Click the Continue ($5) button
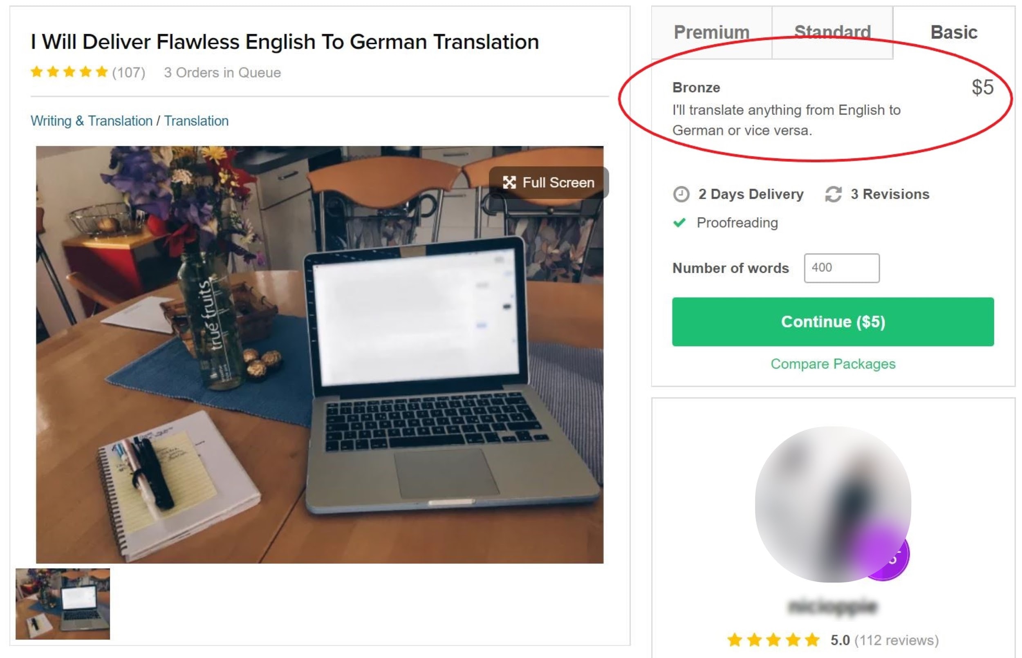This screenshot has height=658, width=1022. coord(833,322)
